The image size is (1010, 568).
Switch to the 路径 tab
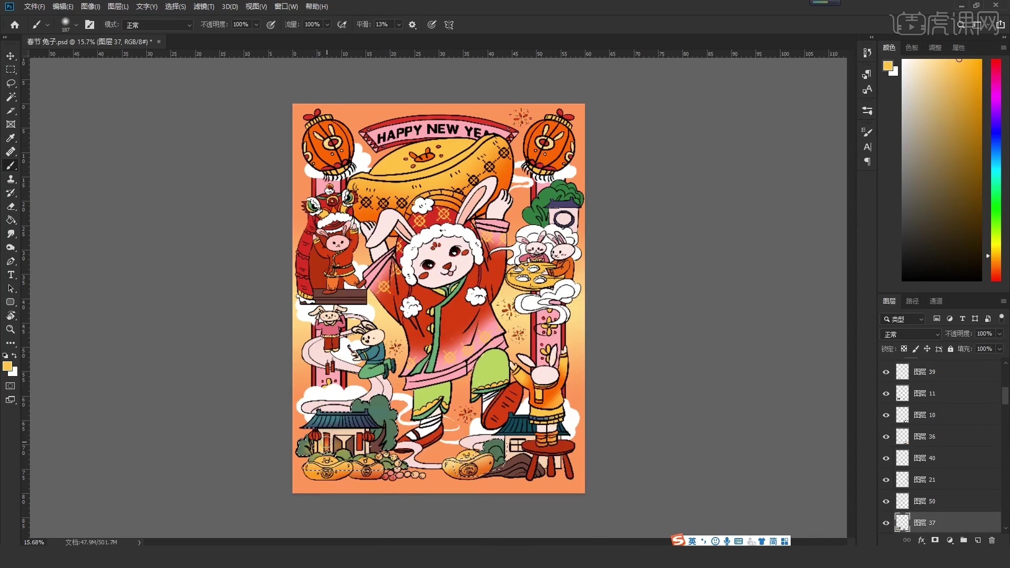[x=912, y=301]
